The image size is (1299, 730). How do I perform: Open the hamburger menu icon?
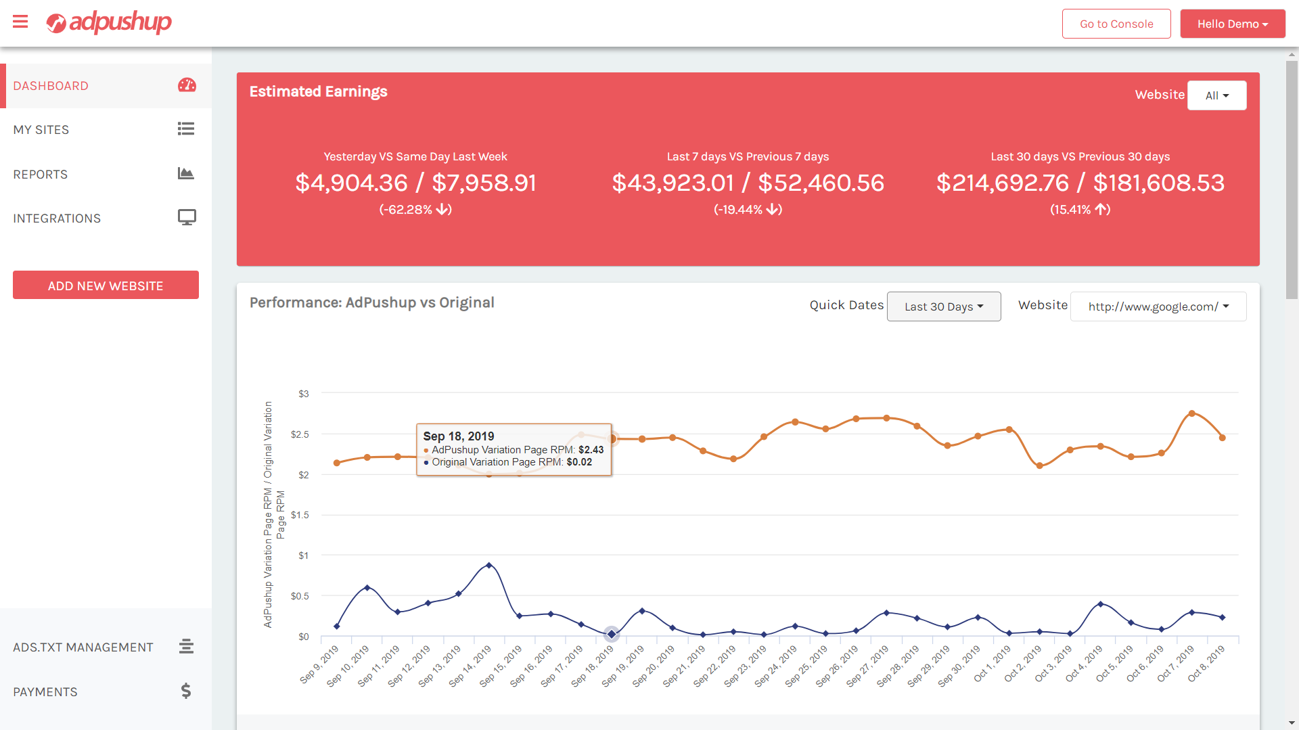pos(20,22)
